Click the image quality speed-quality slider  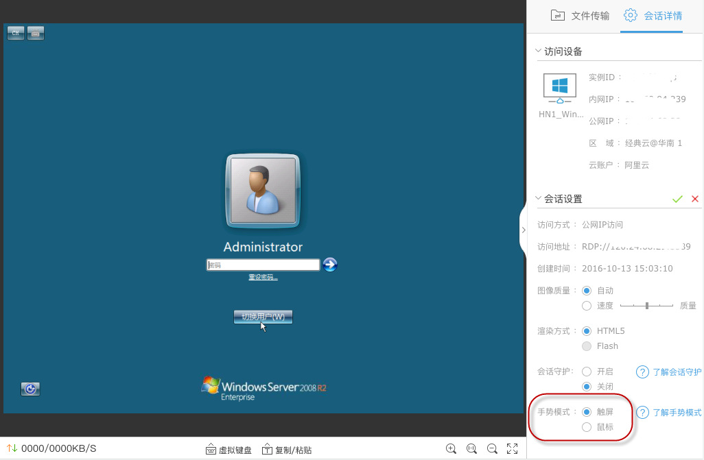(x=646, y=306)
